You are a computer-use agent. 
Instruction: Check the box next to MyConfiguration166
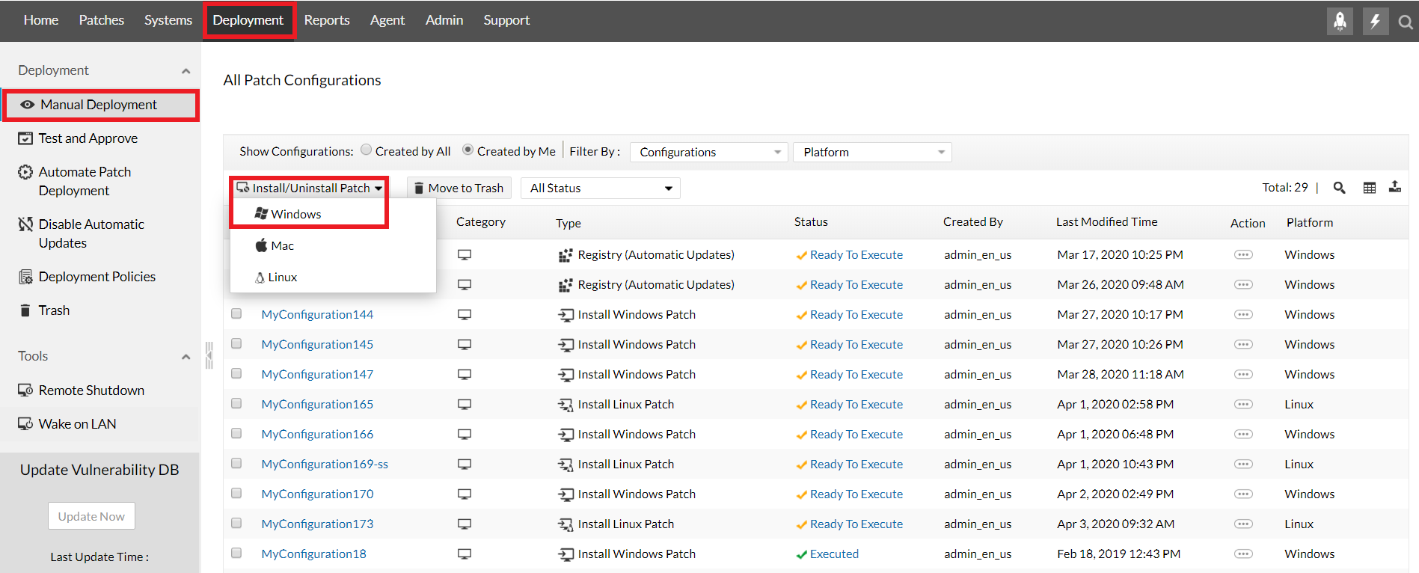click(236, 434)
